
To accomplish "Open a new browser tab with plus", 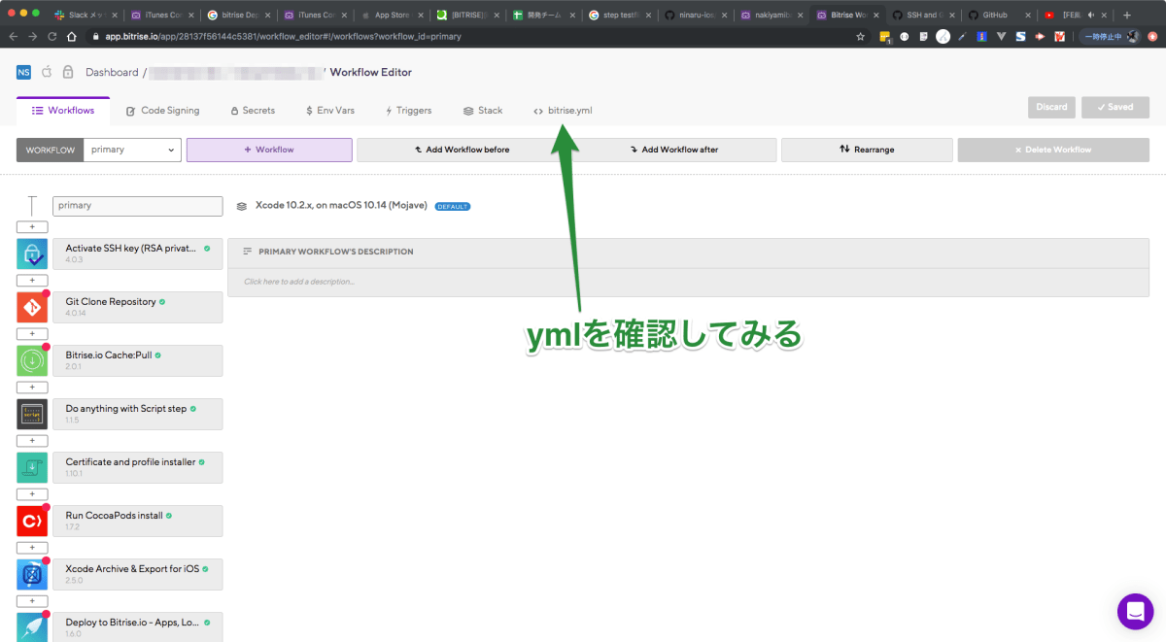I will point(1127,15).
